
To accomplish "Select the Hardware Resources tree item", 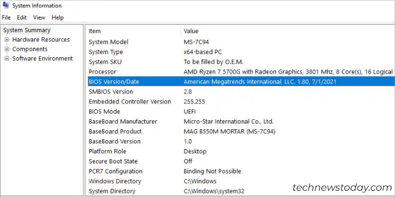I will pos(41,40).
